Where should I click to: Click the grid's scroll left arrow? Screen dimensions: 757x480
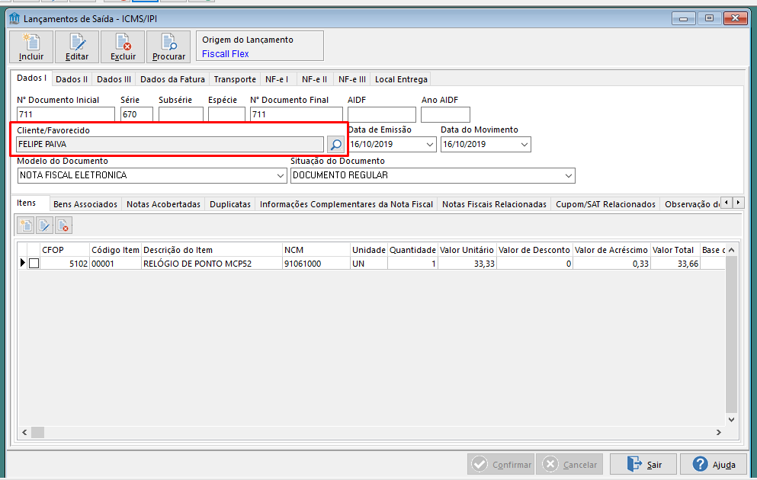click(x=24, y=432)
